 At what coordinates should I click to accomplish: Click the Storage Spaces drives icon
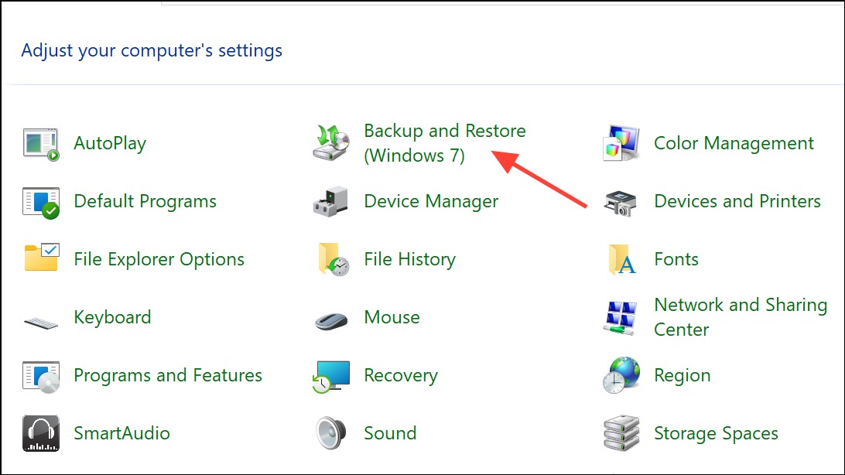pos(621,433)
